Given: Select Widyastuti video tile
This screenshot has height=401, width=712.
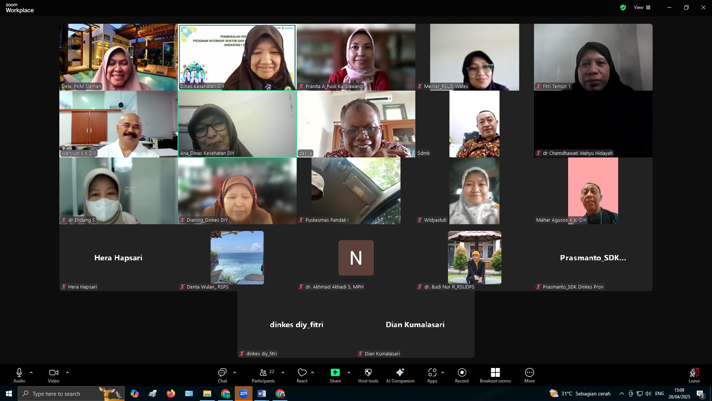Looking at the screenshot, I should tap(475, 191).
